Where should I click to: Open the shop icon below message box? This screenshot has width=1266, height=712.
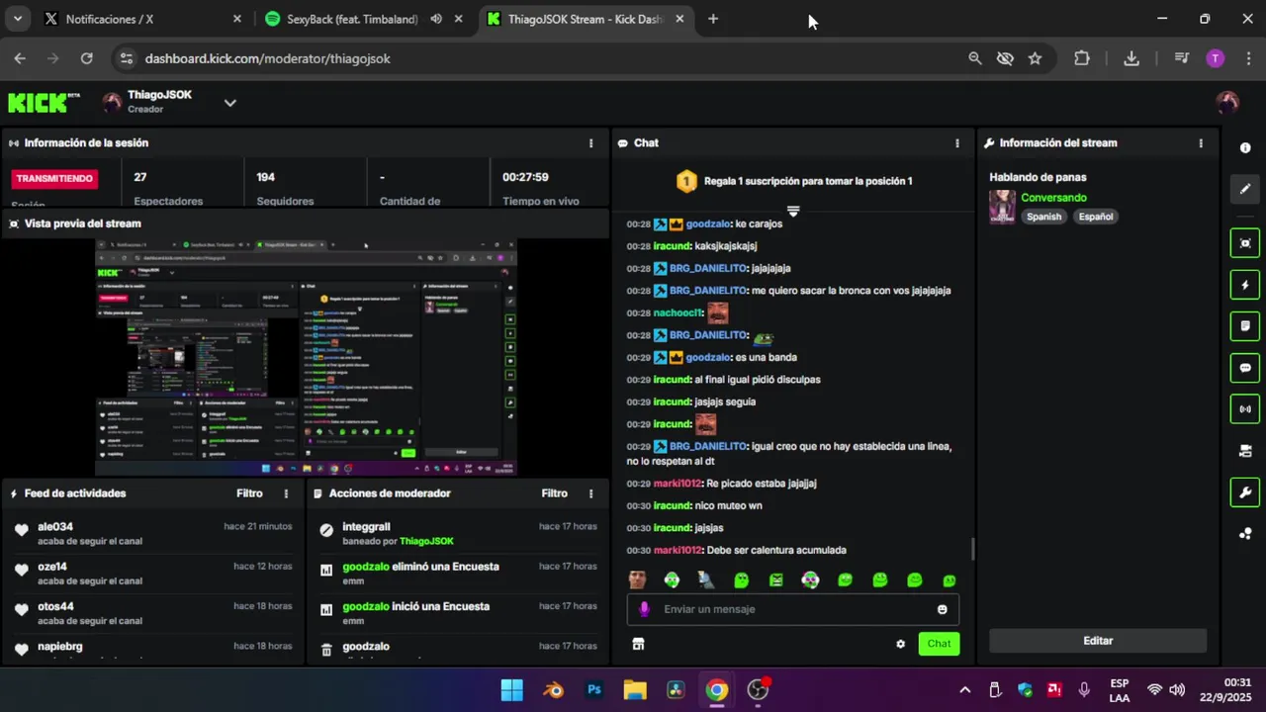(x=638, y=644)
